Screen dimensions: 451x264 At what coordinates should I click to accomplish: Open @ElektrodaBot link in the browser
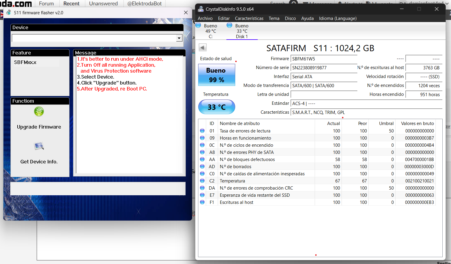tap(144, 4)
